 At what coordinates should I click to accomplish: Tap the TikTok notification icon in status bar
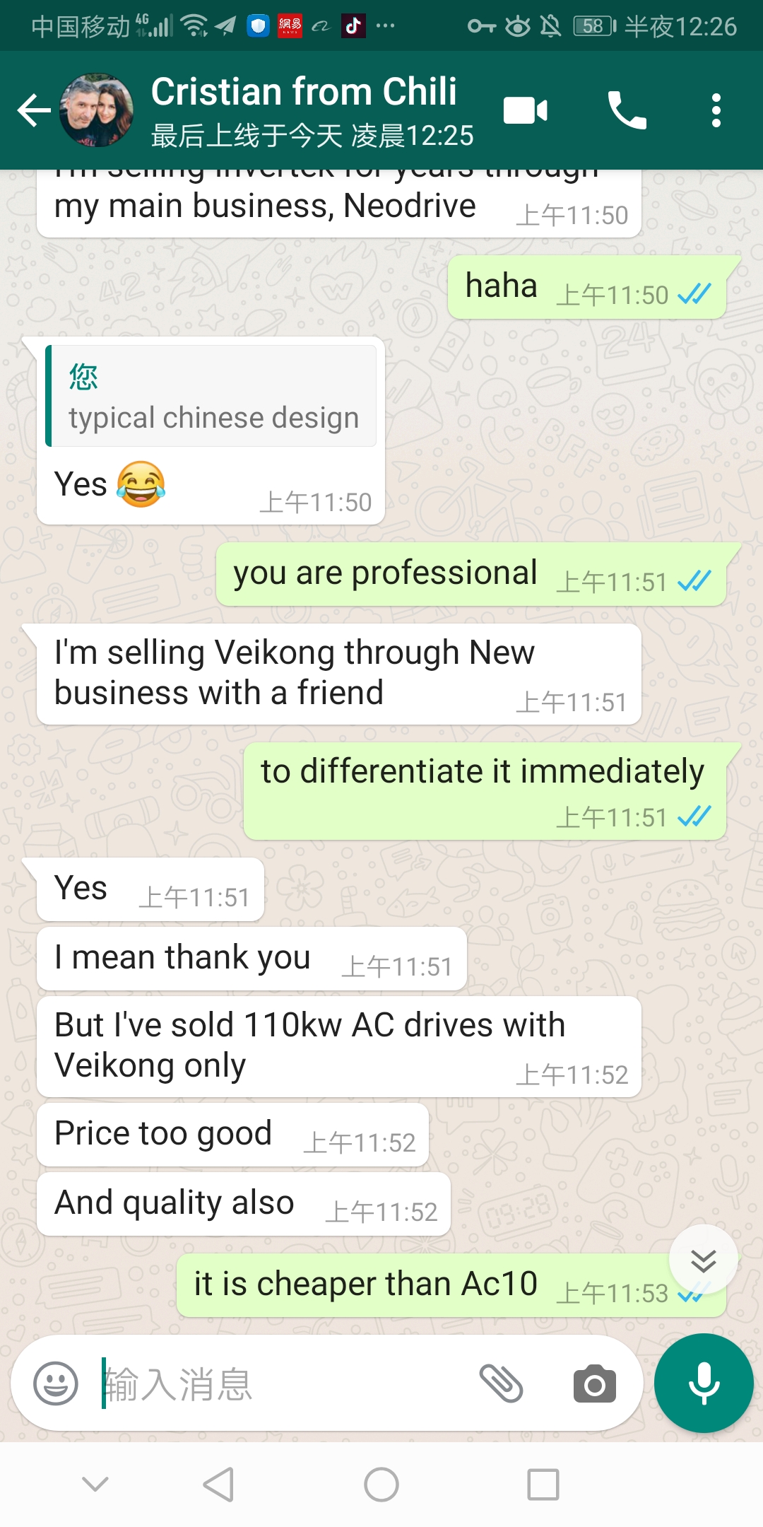coord(353,26)
